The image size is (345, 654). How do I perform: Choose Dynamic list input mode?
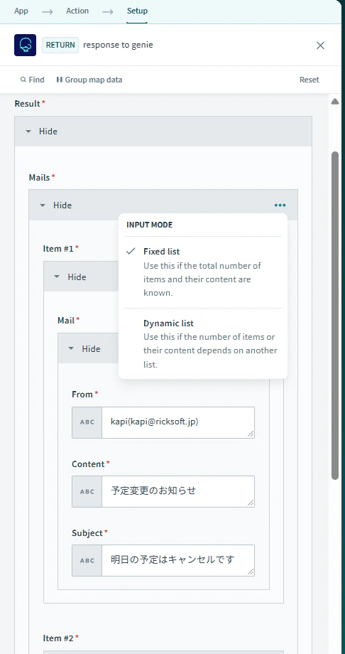203,343
